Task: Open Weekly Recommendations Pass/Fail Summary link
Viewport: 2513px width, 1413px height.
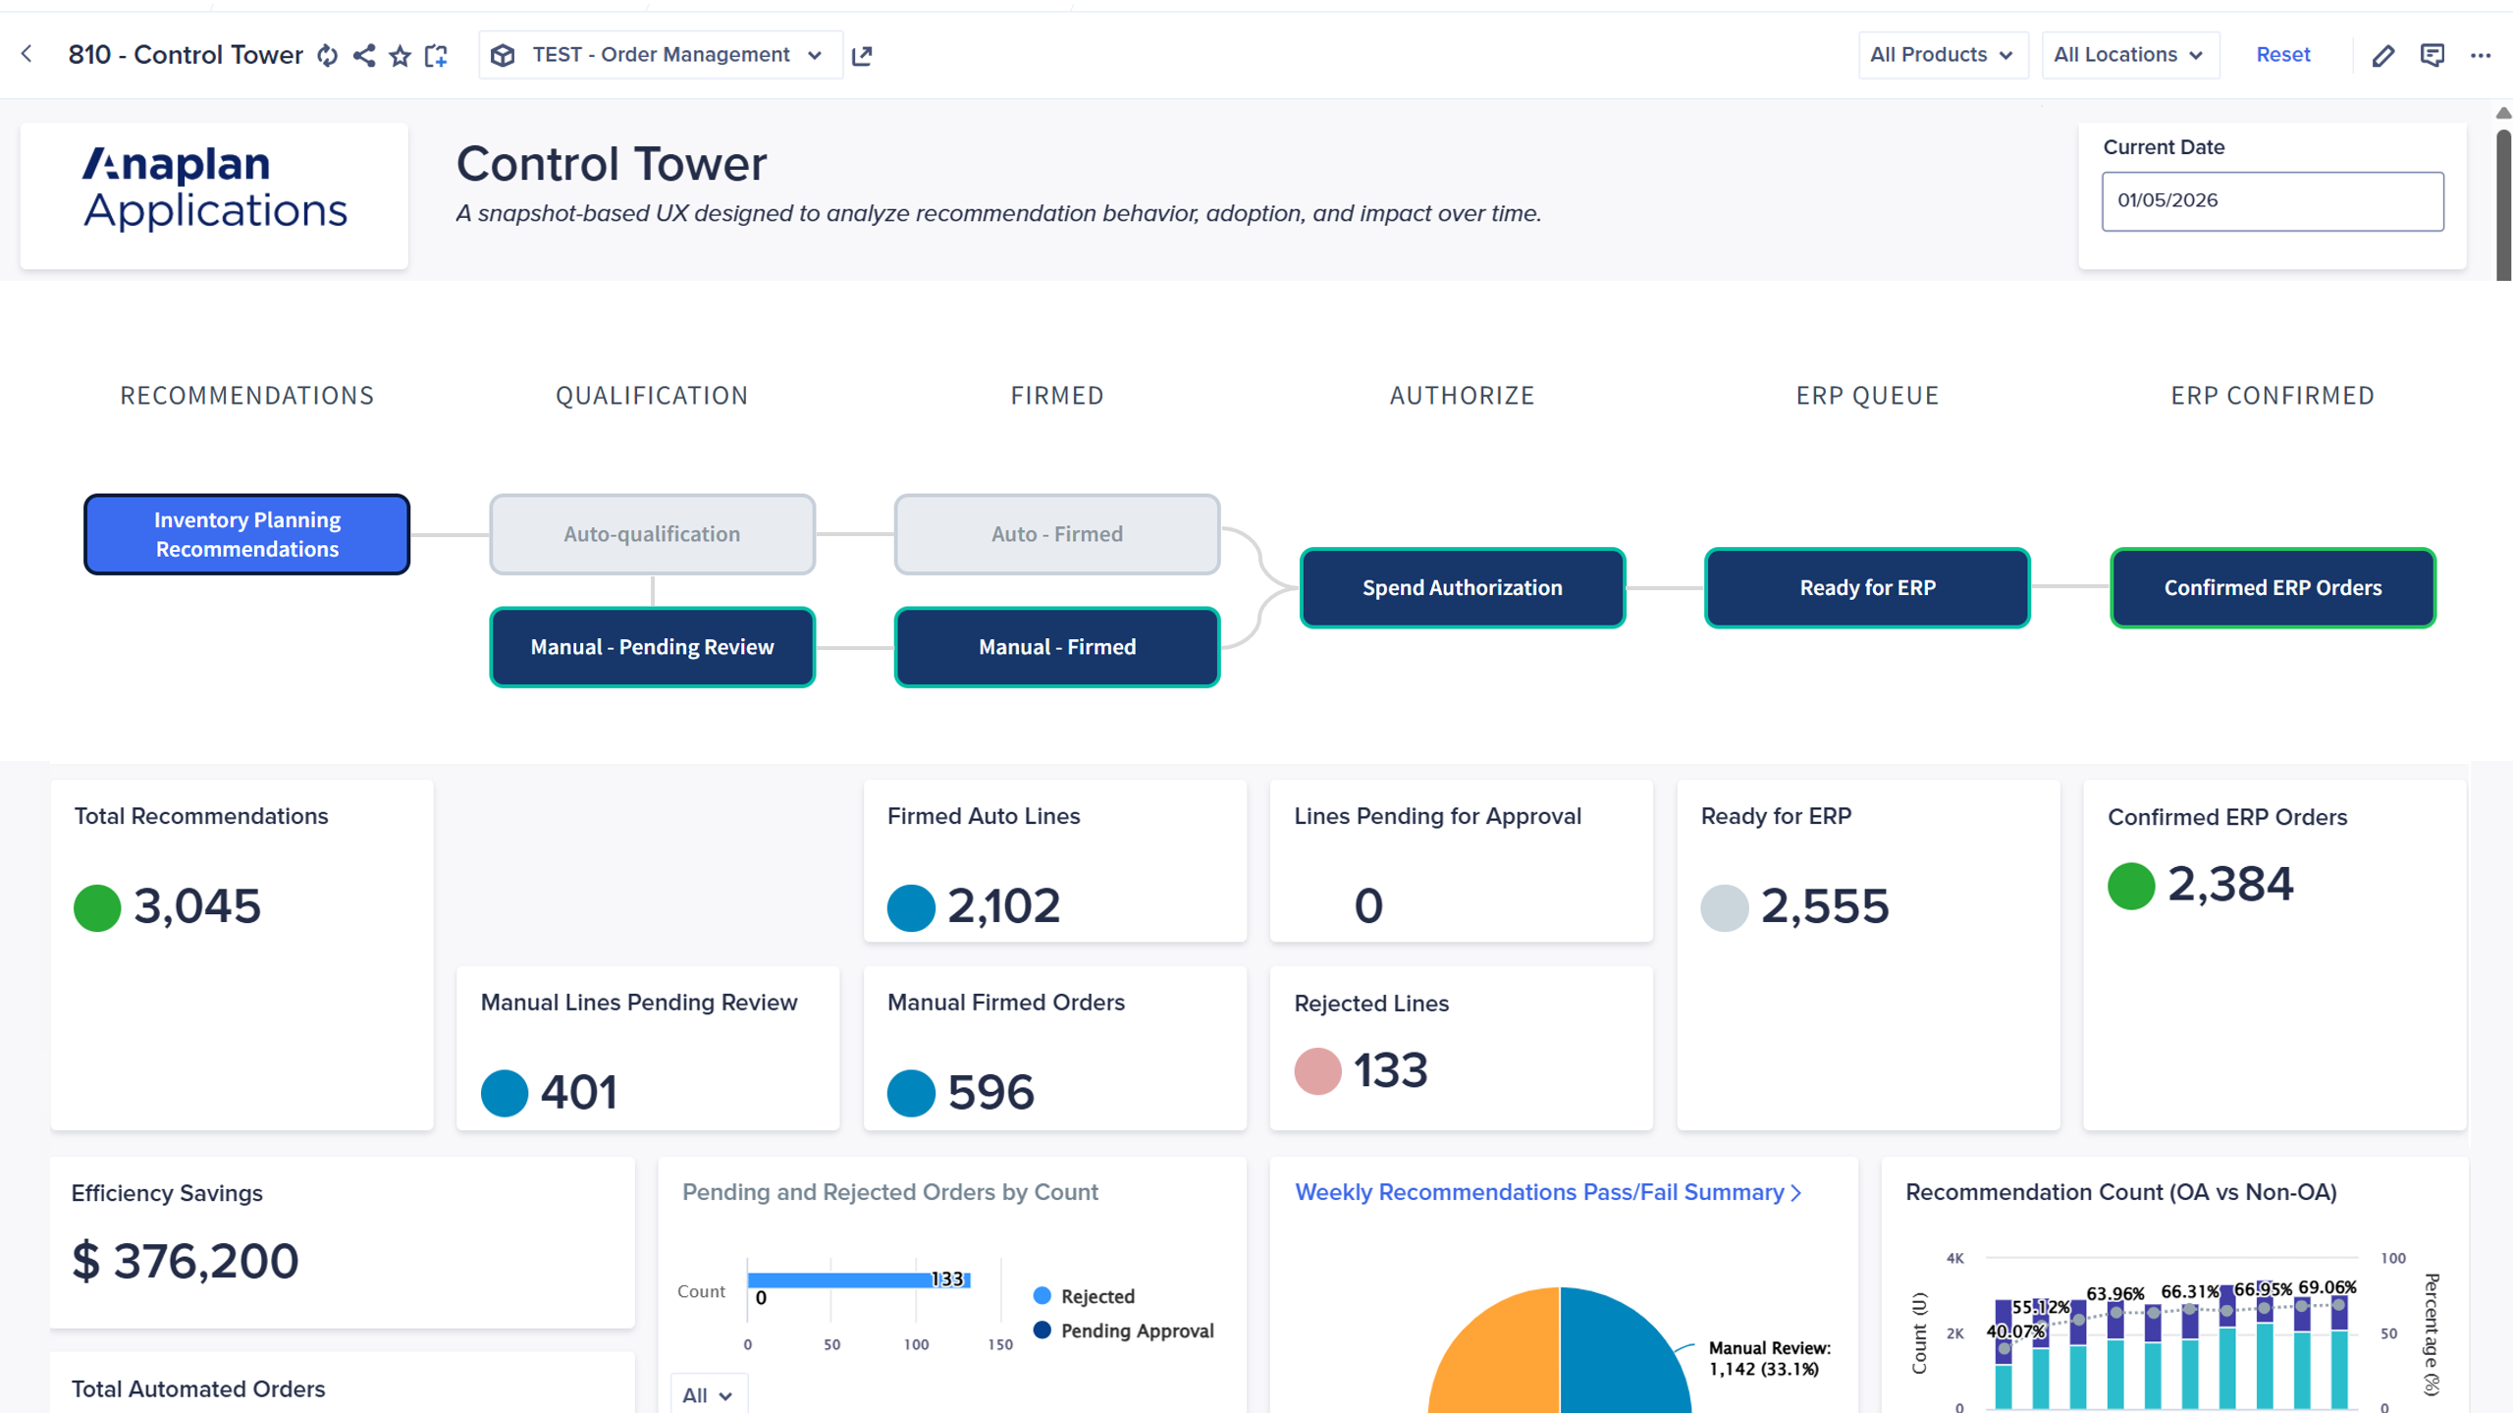Action: [x=1547, y=1191]
